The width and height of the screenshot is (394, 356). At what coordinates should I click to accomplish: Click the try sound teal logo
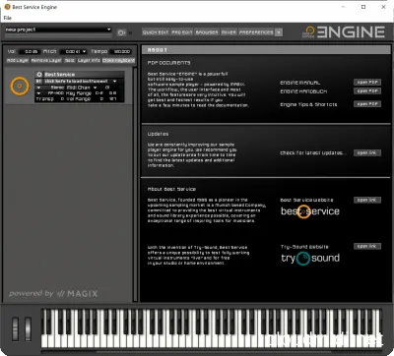point(310,259)
